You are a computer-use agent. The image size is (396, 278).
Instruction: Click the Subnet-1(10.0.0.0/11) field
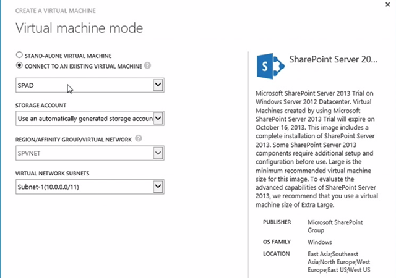point(90,187)
